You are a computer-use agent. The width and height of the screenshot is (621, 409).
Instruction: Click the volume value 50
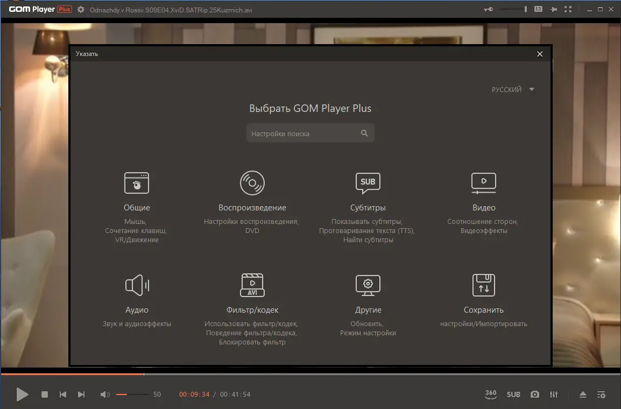pos(157,394)
